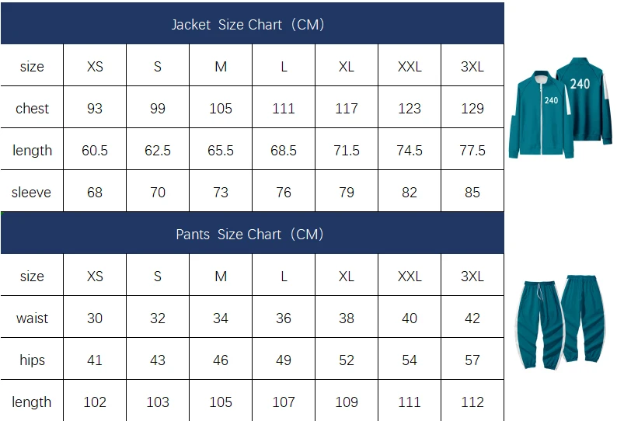Click chest value 105 for size M

[221, 109]
